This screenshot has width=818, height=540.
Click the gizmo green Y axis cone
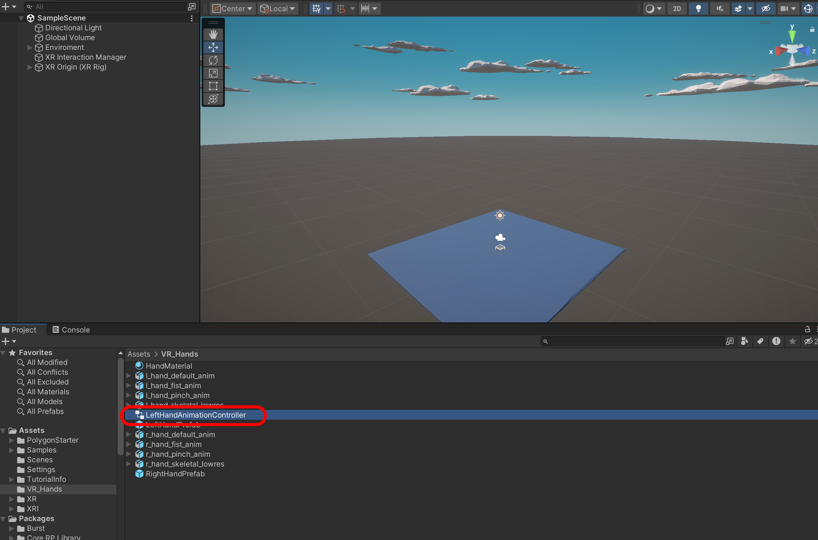point(792,36)
